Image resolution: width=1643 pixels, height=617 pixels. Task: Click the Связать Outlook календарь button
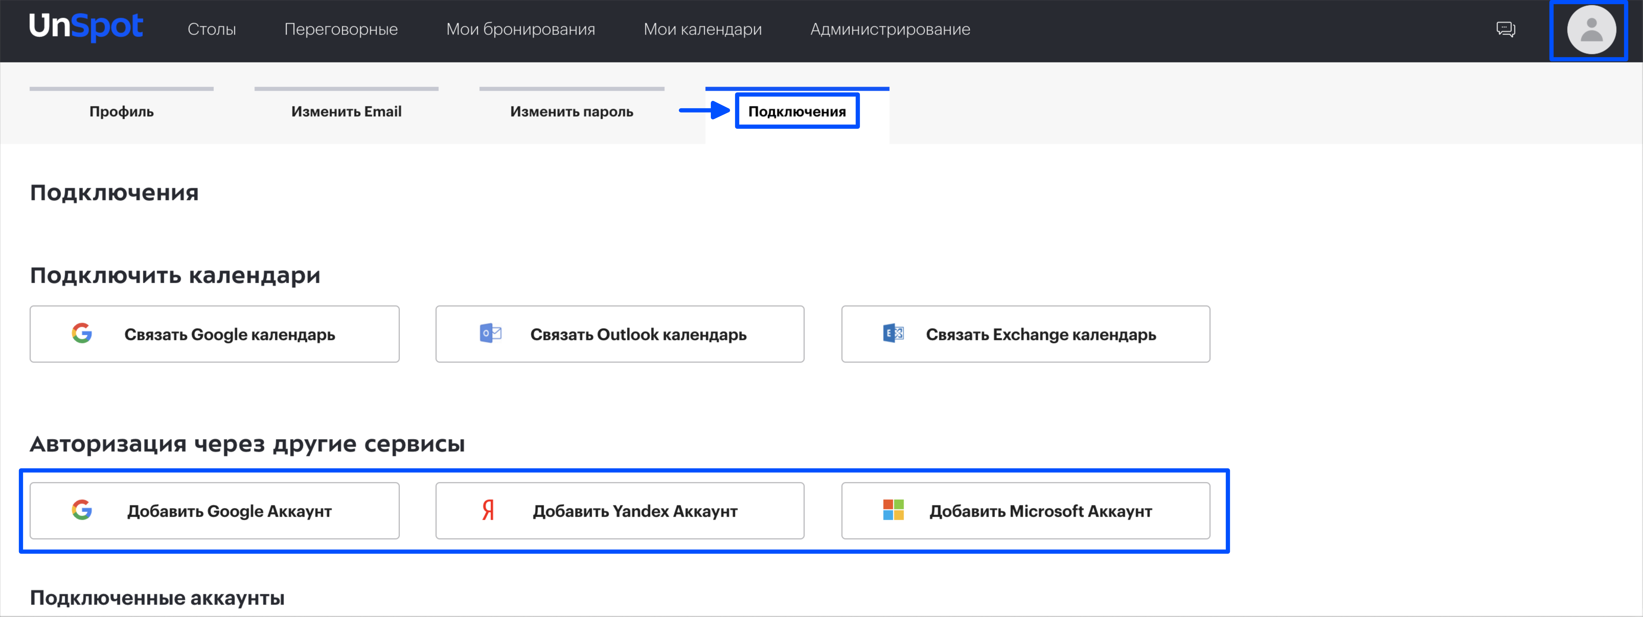(x=620, y=334)
